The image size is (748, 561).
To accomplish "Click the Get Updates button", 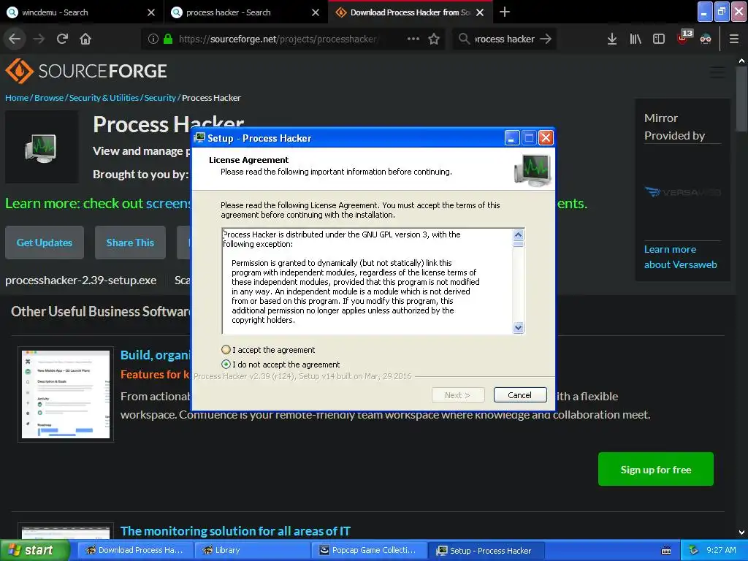I will point(45,243).
